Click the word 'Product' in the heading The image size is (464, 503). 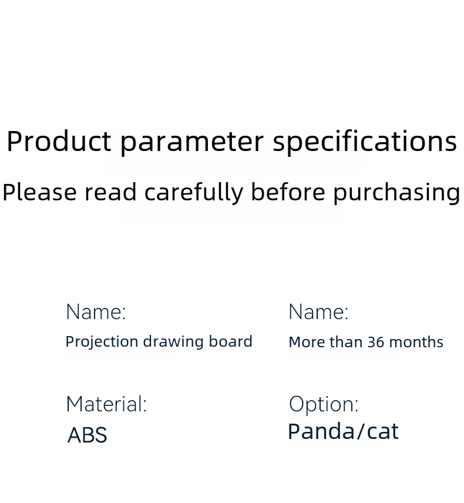click(x=59, y=141)
